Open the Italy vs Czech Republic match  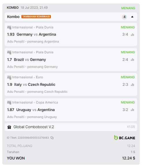pos(35,85)
